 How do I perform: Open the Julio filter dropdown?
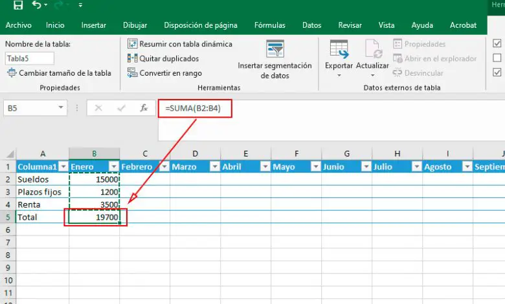[417, 166]
